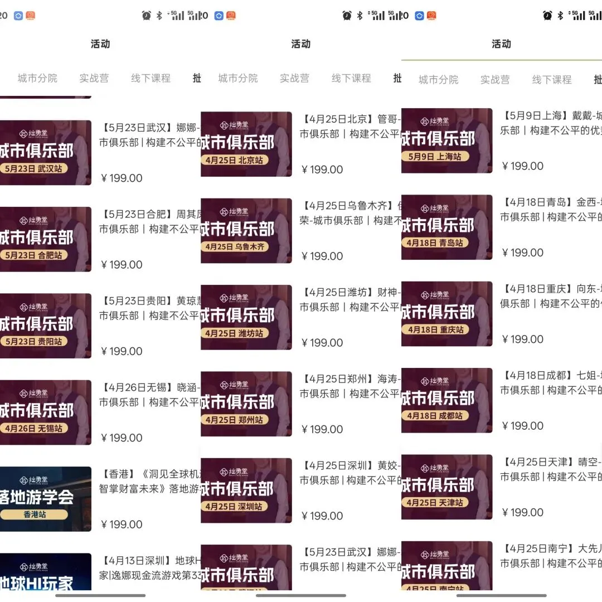Viewport: 602px width, 602px height.
Task: Tap the orange app notification icon in middle screenshot
Action: point(231,16)
